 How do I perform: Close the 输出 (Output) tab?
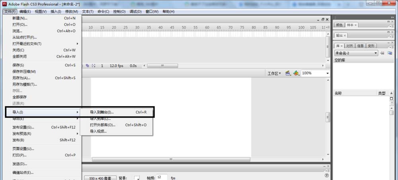pyautogui.click(x=345, y=35)
